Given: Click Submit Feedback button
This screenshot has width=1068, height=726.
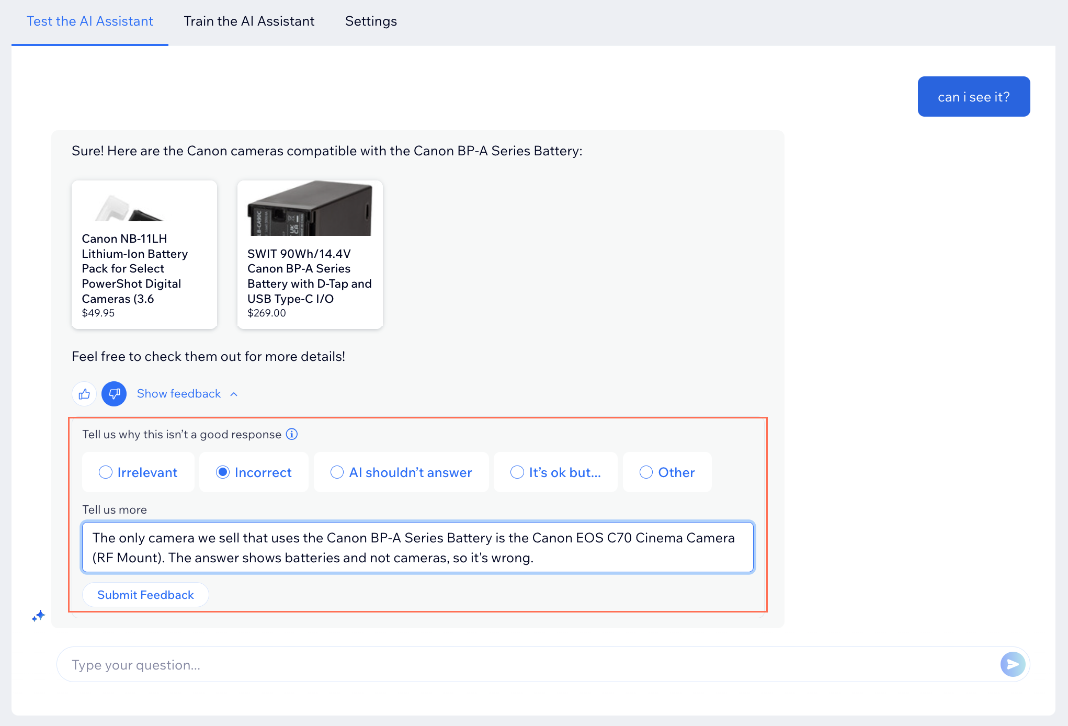Looking at the screenshot, I should tap(145, 595).
